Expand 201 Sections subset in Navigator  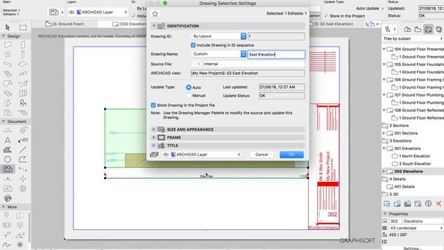[384, 133]
